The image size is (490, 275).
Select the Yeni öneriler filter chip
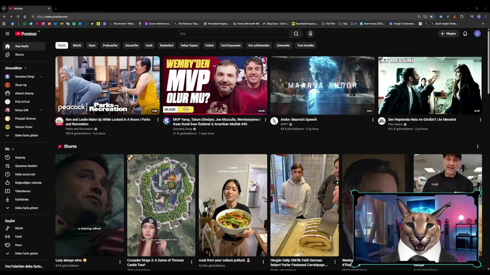[305, 45]
